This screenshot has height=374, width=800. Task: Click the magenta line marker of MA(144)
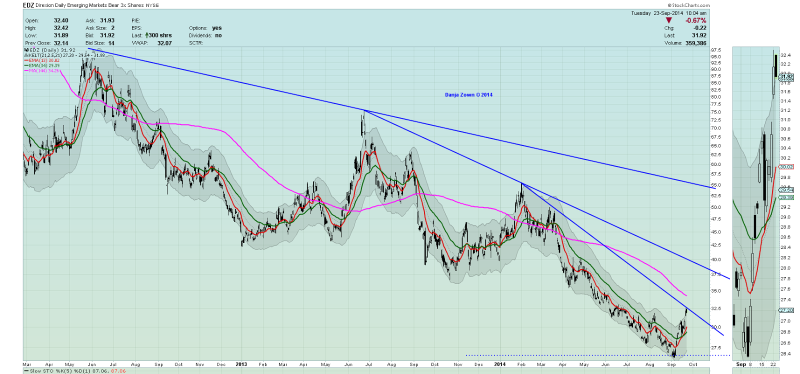[26, 70]
